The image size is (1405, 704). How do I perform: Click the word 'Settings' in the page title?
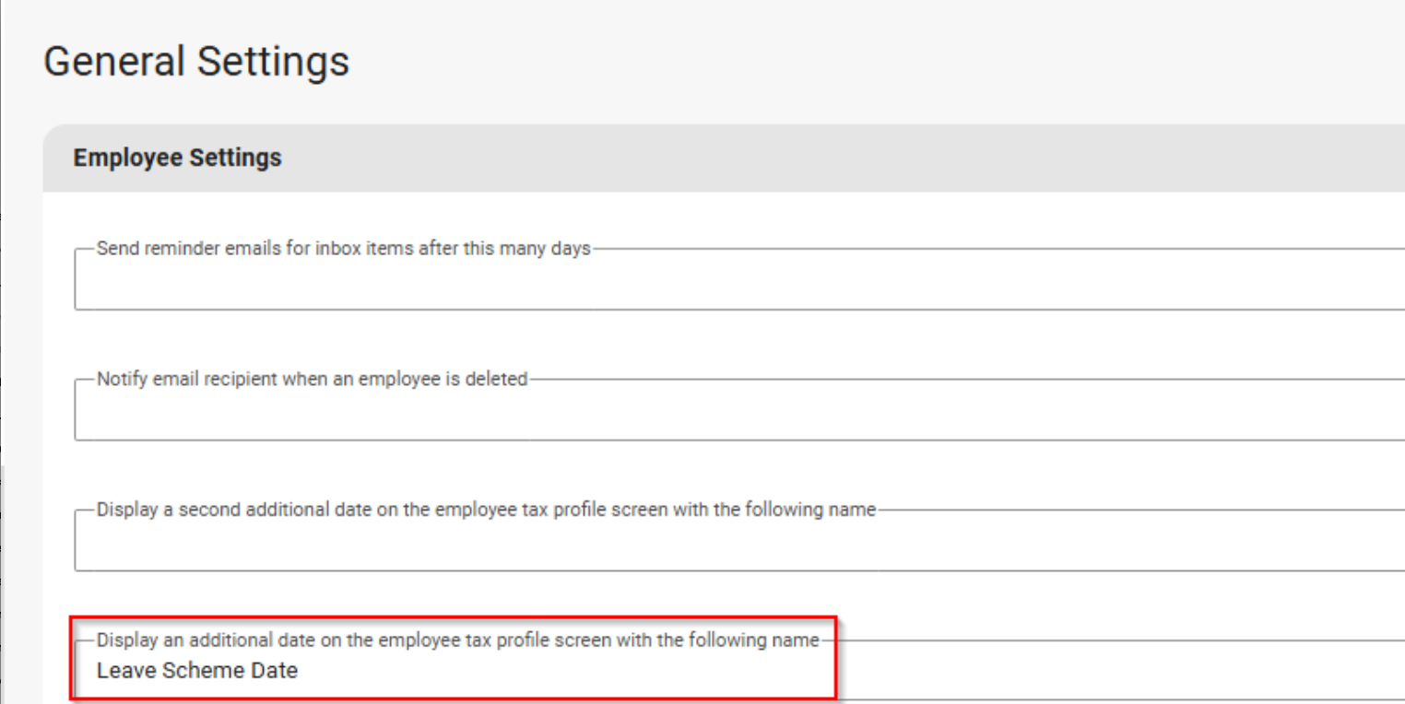pyautogui.click(x=273, y=62)
